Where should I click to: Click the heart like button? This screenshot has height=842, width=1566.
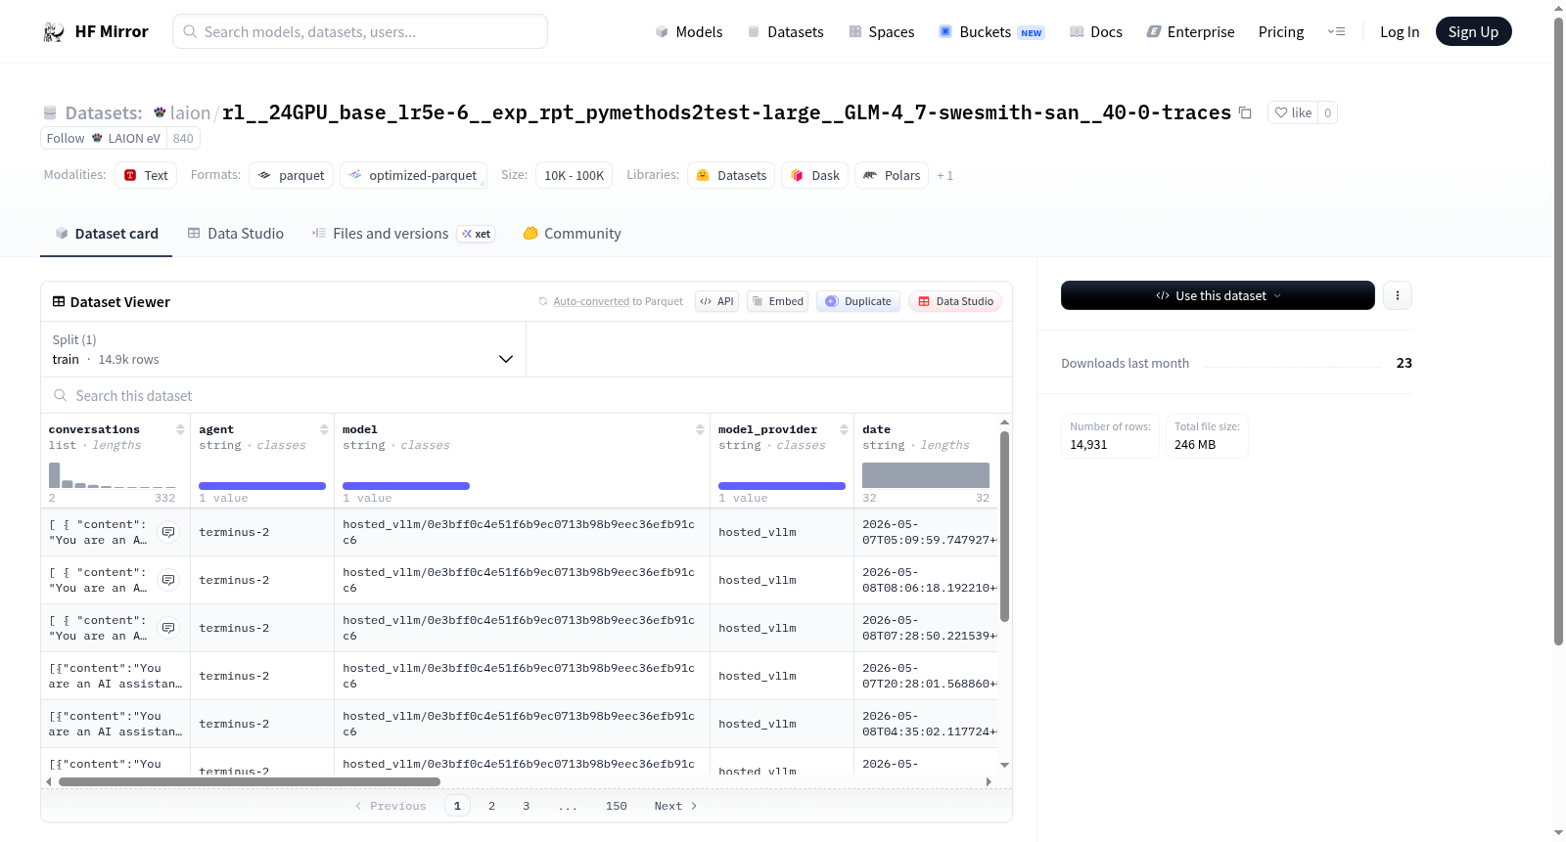point(1293,112)
